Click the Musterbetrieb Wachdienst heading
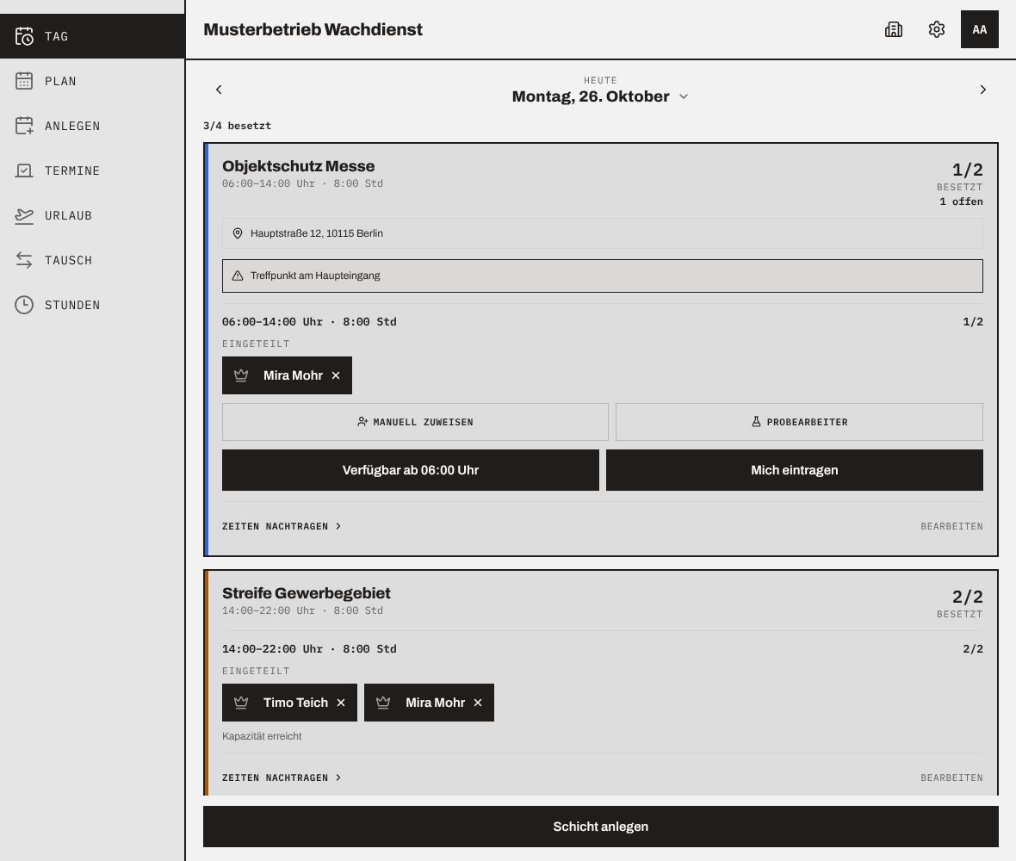 point(313,29)
